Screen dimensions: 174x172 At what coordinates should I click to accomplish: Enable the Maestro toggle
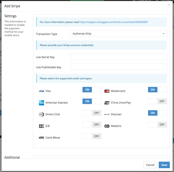[157, 124]
